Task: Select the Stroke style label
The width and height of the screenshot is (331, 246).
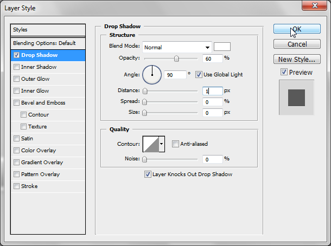Action: point(29,186)
